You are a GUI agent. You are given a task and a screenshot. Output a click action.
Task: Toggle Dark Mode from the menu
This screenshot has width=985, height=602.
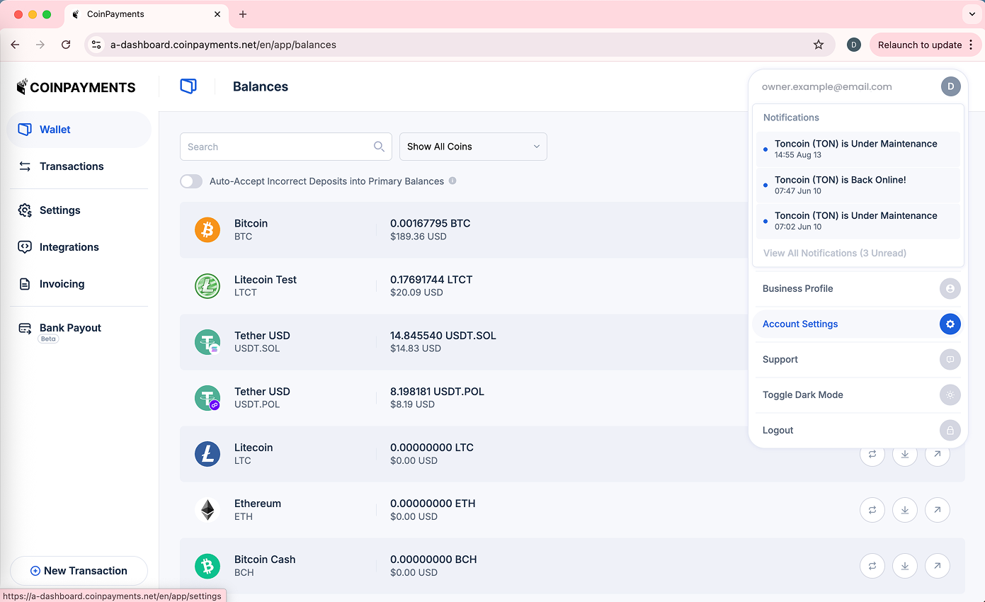click(803, 395)
